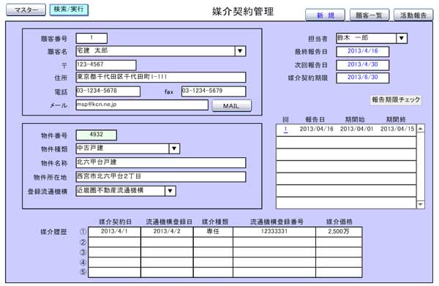Open the 顧客一覧 list
Viewport: 439px width, 286px height.
[x=369, y=15]
